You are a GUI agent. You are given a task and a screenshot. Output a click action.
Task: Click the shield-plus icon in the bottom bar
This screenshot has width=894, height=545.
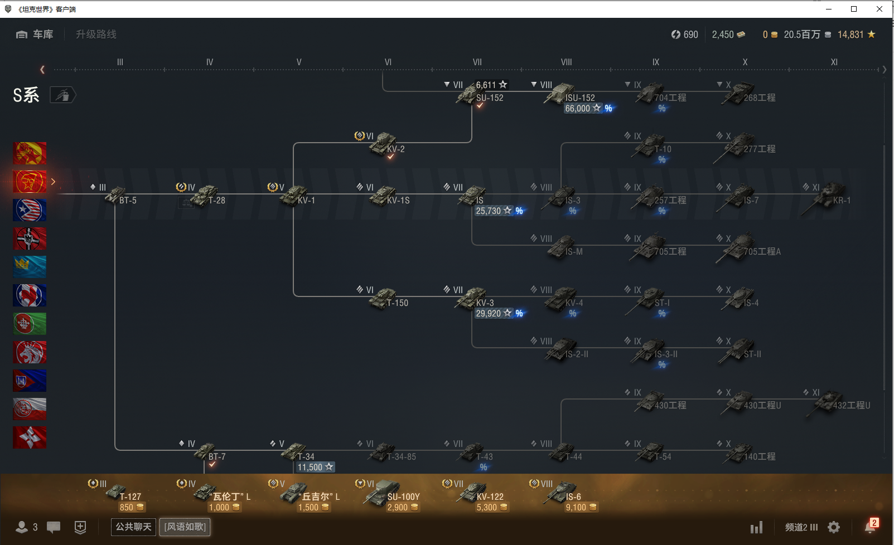(80, 527)
